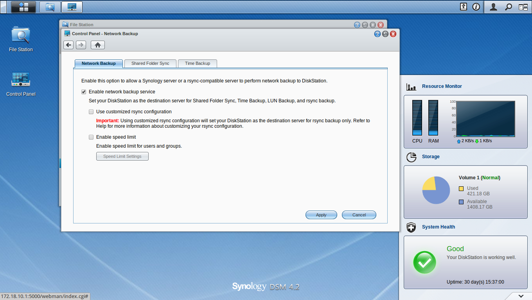Open Help for File Station window

coord(357,25)
